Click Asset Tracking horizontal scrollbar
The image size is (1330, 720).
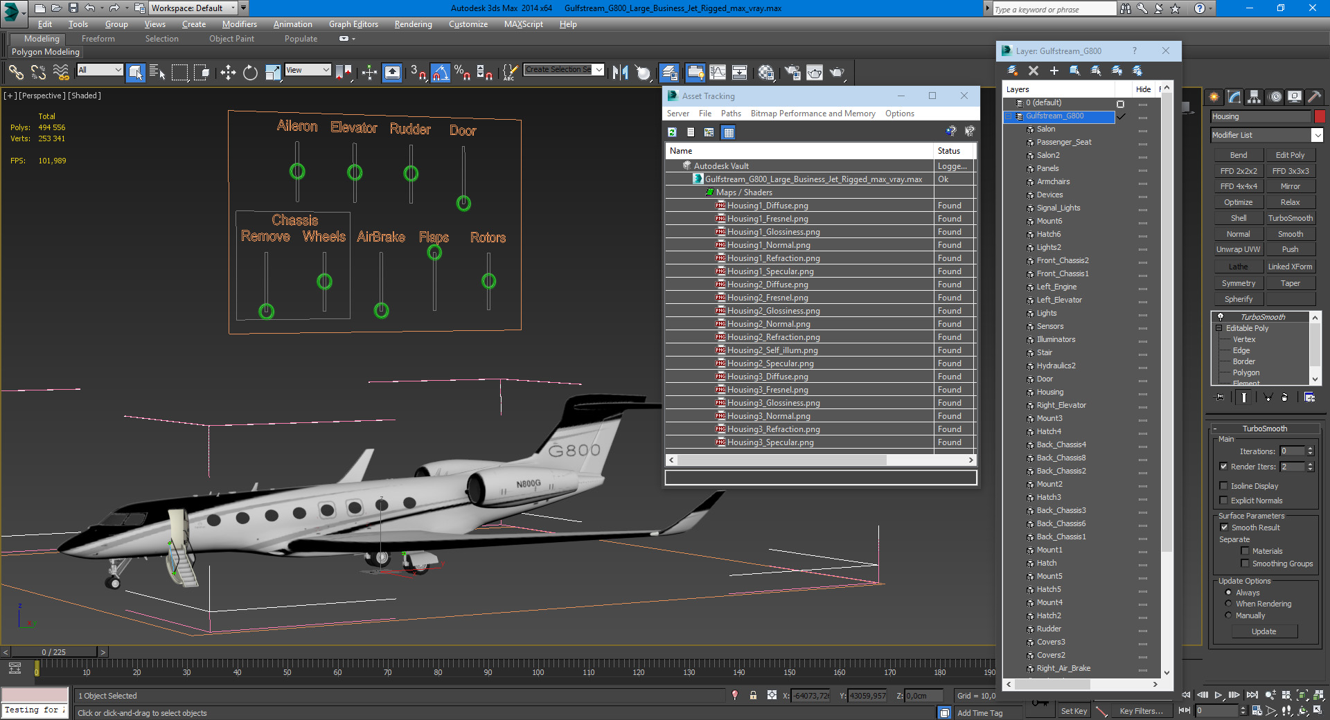click(x=781, y=460)
